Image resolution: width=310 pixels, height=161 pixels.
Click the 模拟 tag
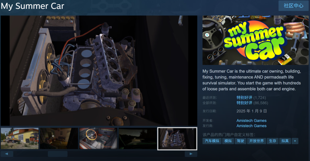228,141
